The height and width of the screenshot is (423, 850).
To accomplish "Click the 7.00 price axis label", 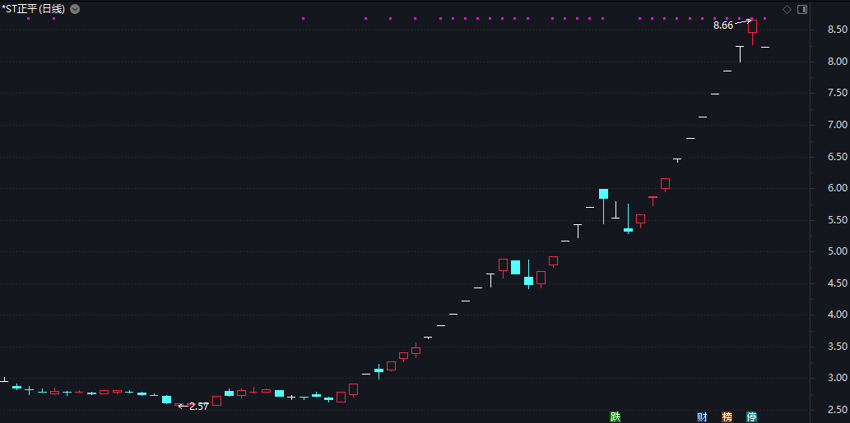I will pyautogui.click(x=838, y=124).
